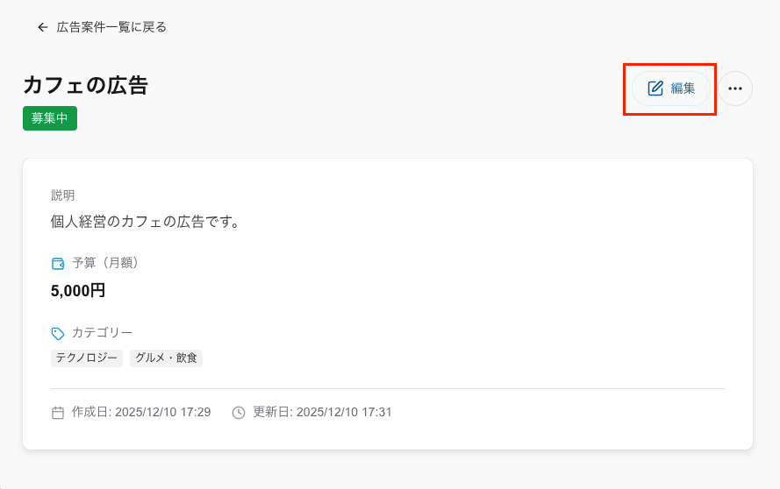Select the テクノロジー category tag

87,358
